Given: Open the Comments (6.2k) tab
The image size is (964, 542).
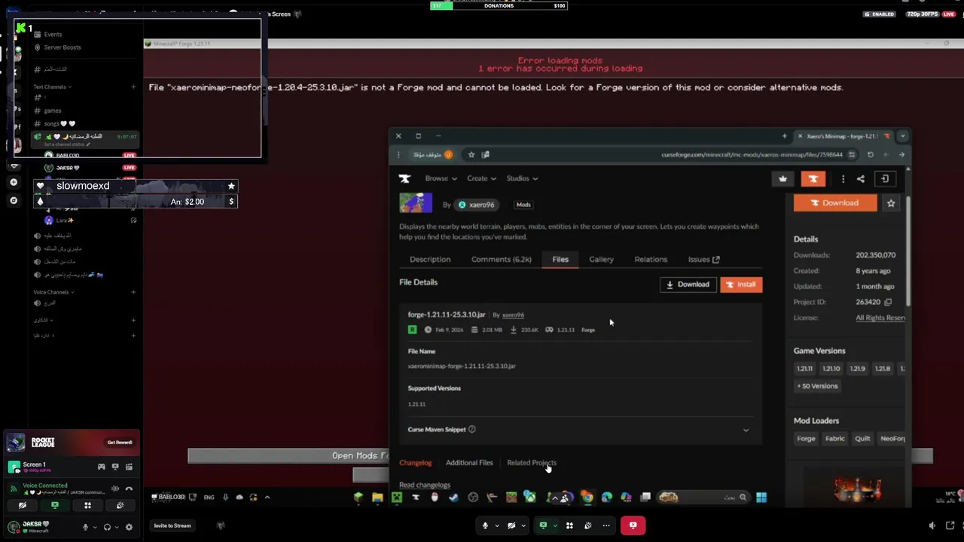Looking at the screenshot, I should (x=501, y=259).
